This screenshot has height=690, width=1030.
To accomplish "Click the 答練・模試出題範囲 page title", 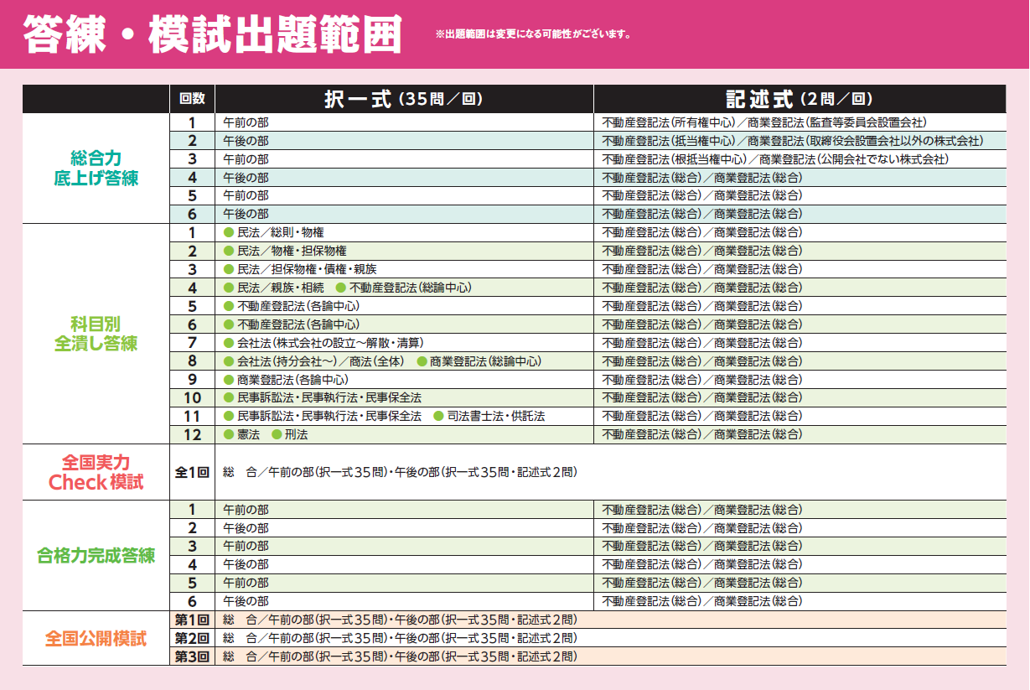I will [x=213, y=34].
